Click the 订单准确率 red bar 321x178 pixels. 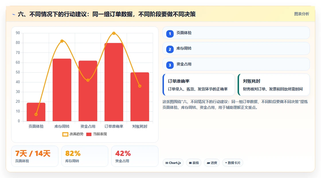pyautogui.click(x=114, y=82)
